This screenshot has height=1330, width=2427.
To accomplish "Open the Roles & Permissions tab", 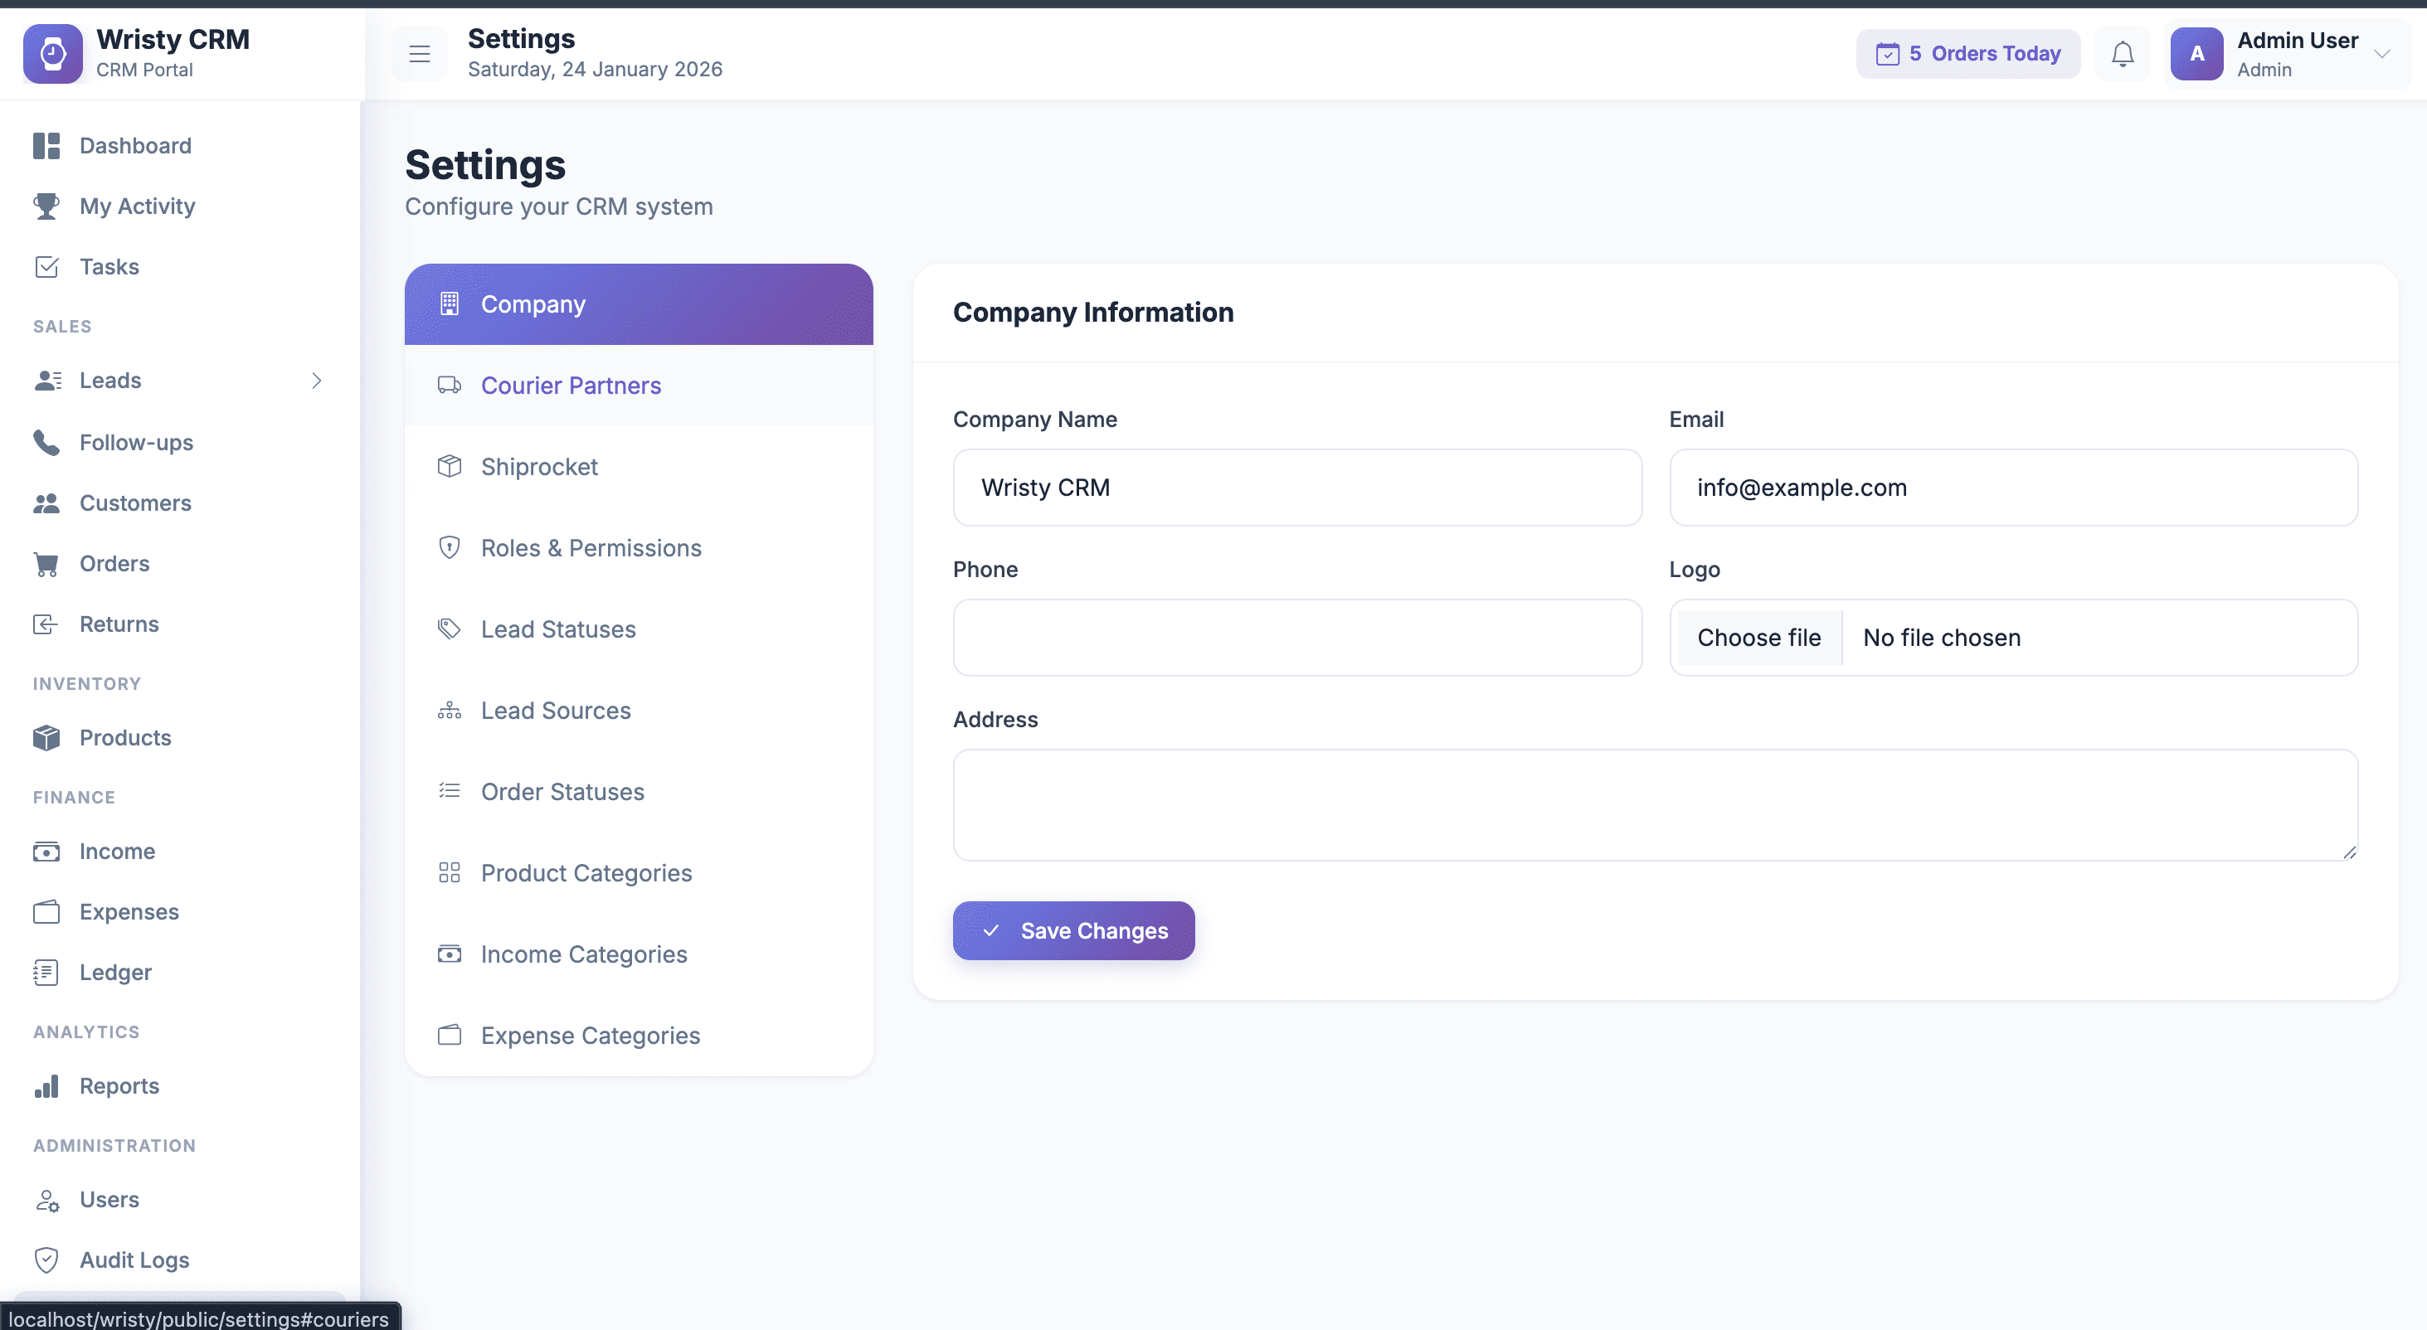I will [x=591, y=548].
